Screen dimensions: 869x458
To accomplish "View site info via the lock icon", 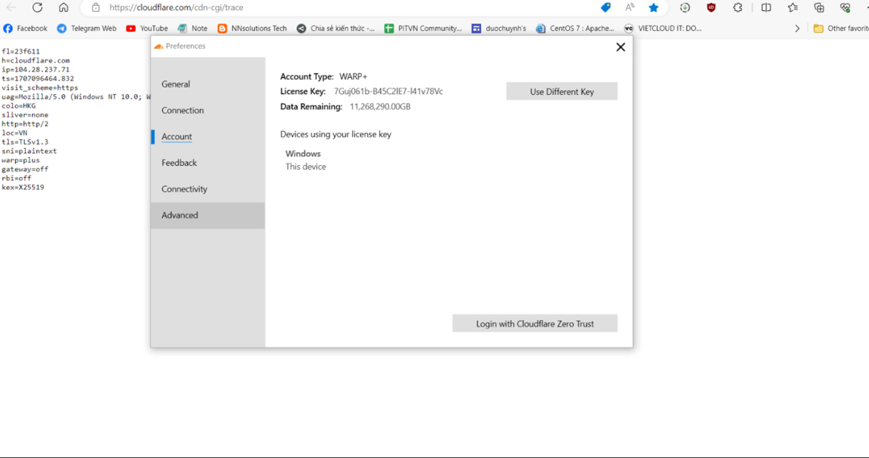I will [96, 8].
